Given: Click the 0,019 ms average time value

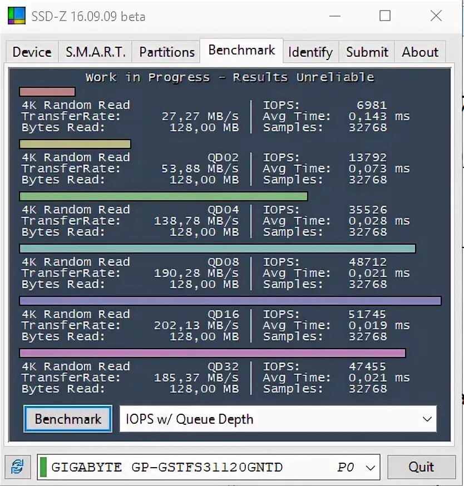Looking at the screenshot, I should [379, 325].
